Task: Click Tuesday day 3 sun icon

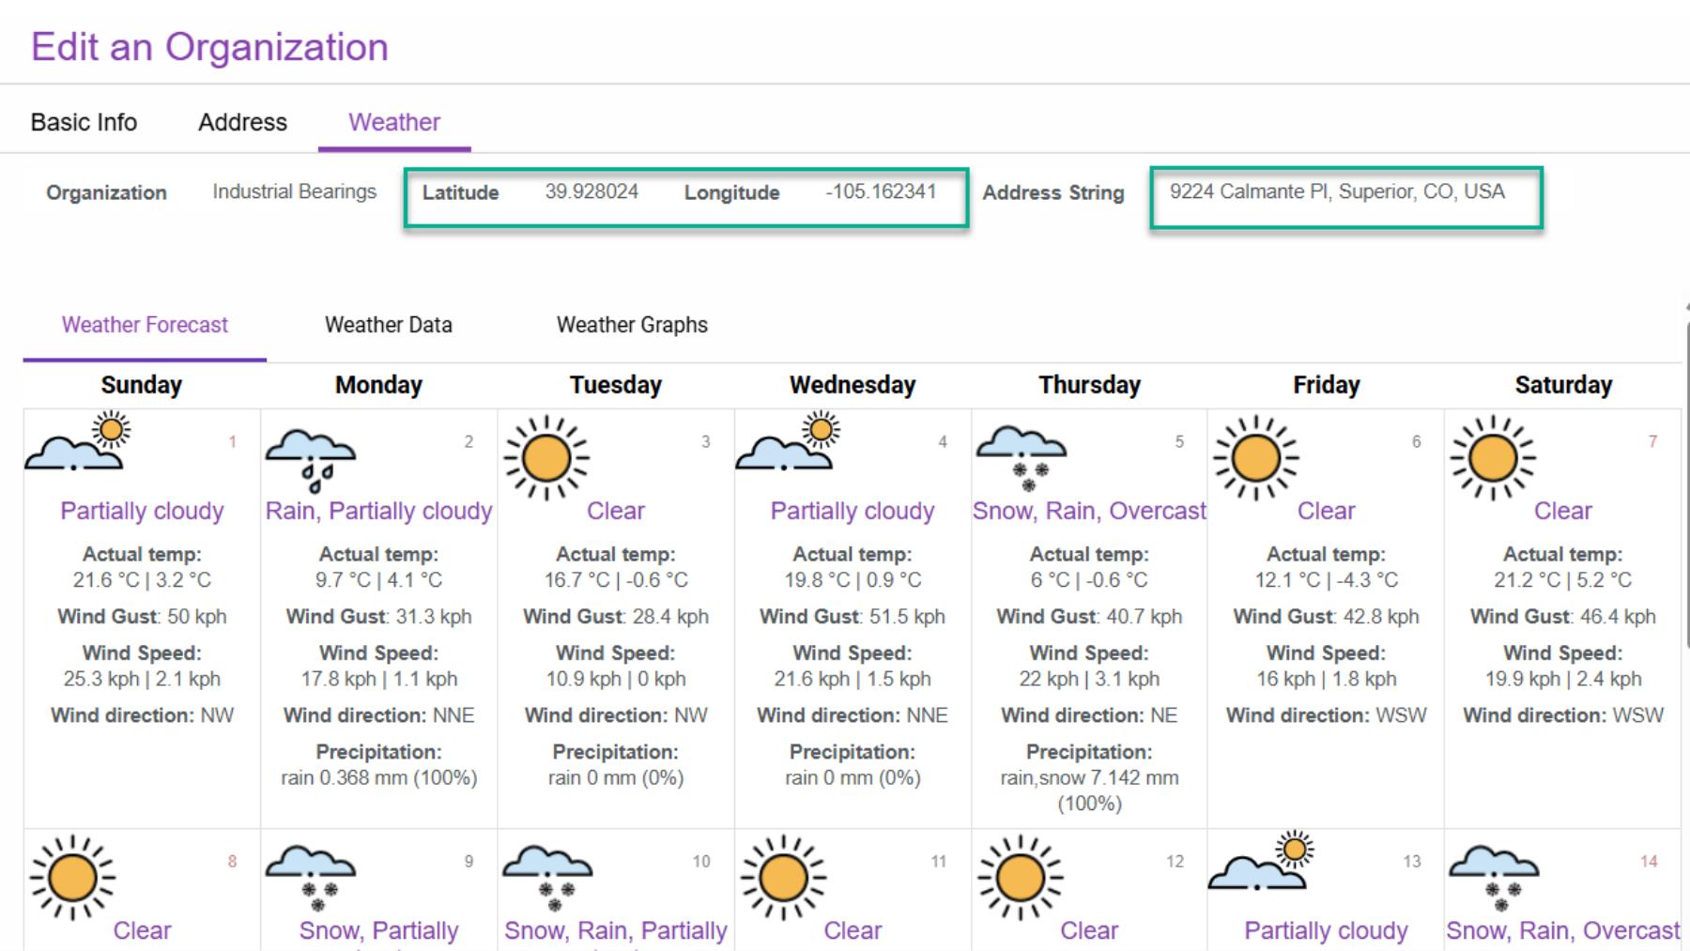Action: coord(546,458)
